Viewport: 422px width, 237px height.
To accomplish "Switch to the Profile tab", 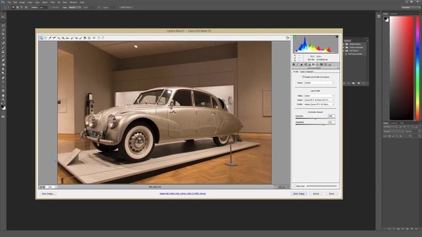I will point(296,72).
